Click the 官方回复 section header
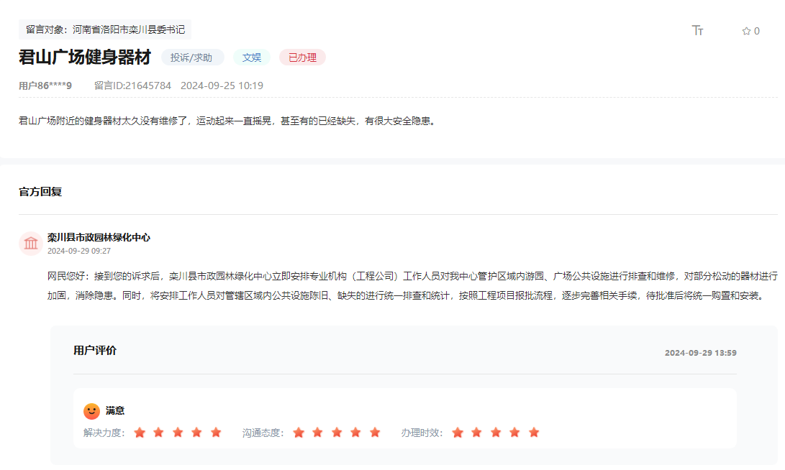 coord(40,193)
